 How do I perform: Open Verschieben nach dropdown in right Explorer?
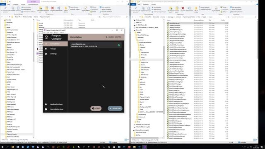[171, 9]
